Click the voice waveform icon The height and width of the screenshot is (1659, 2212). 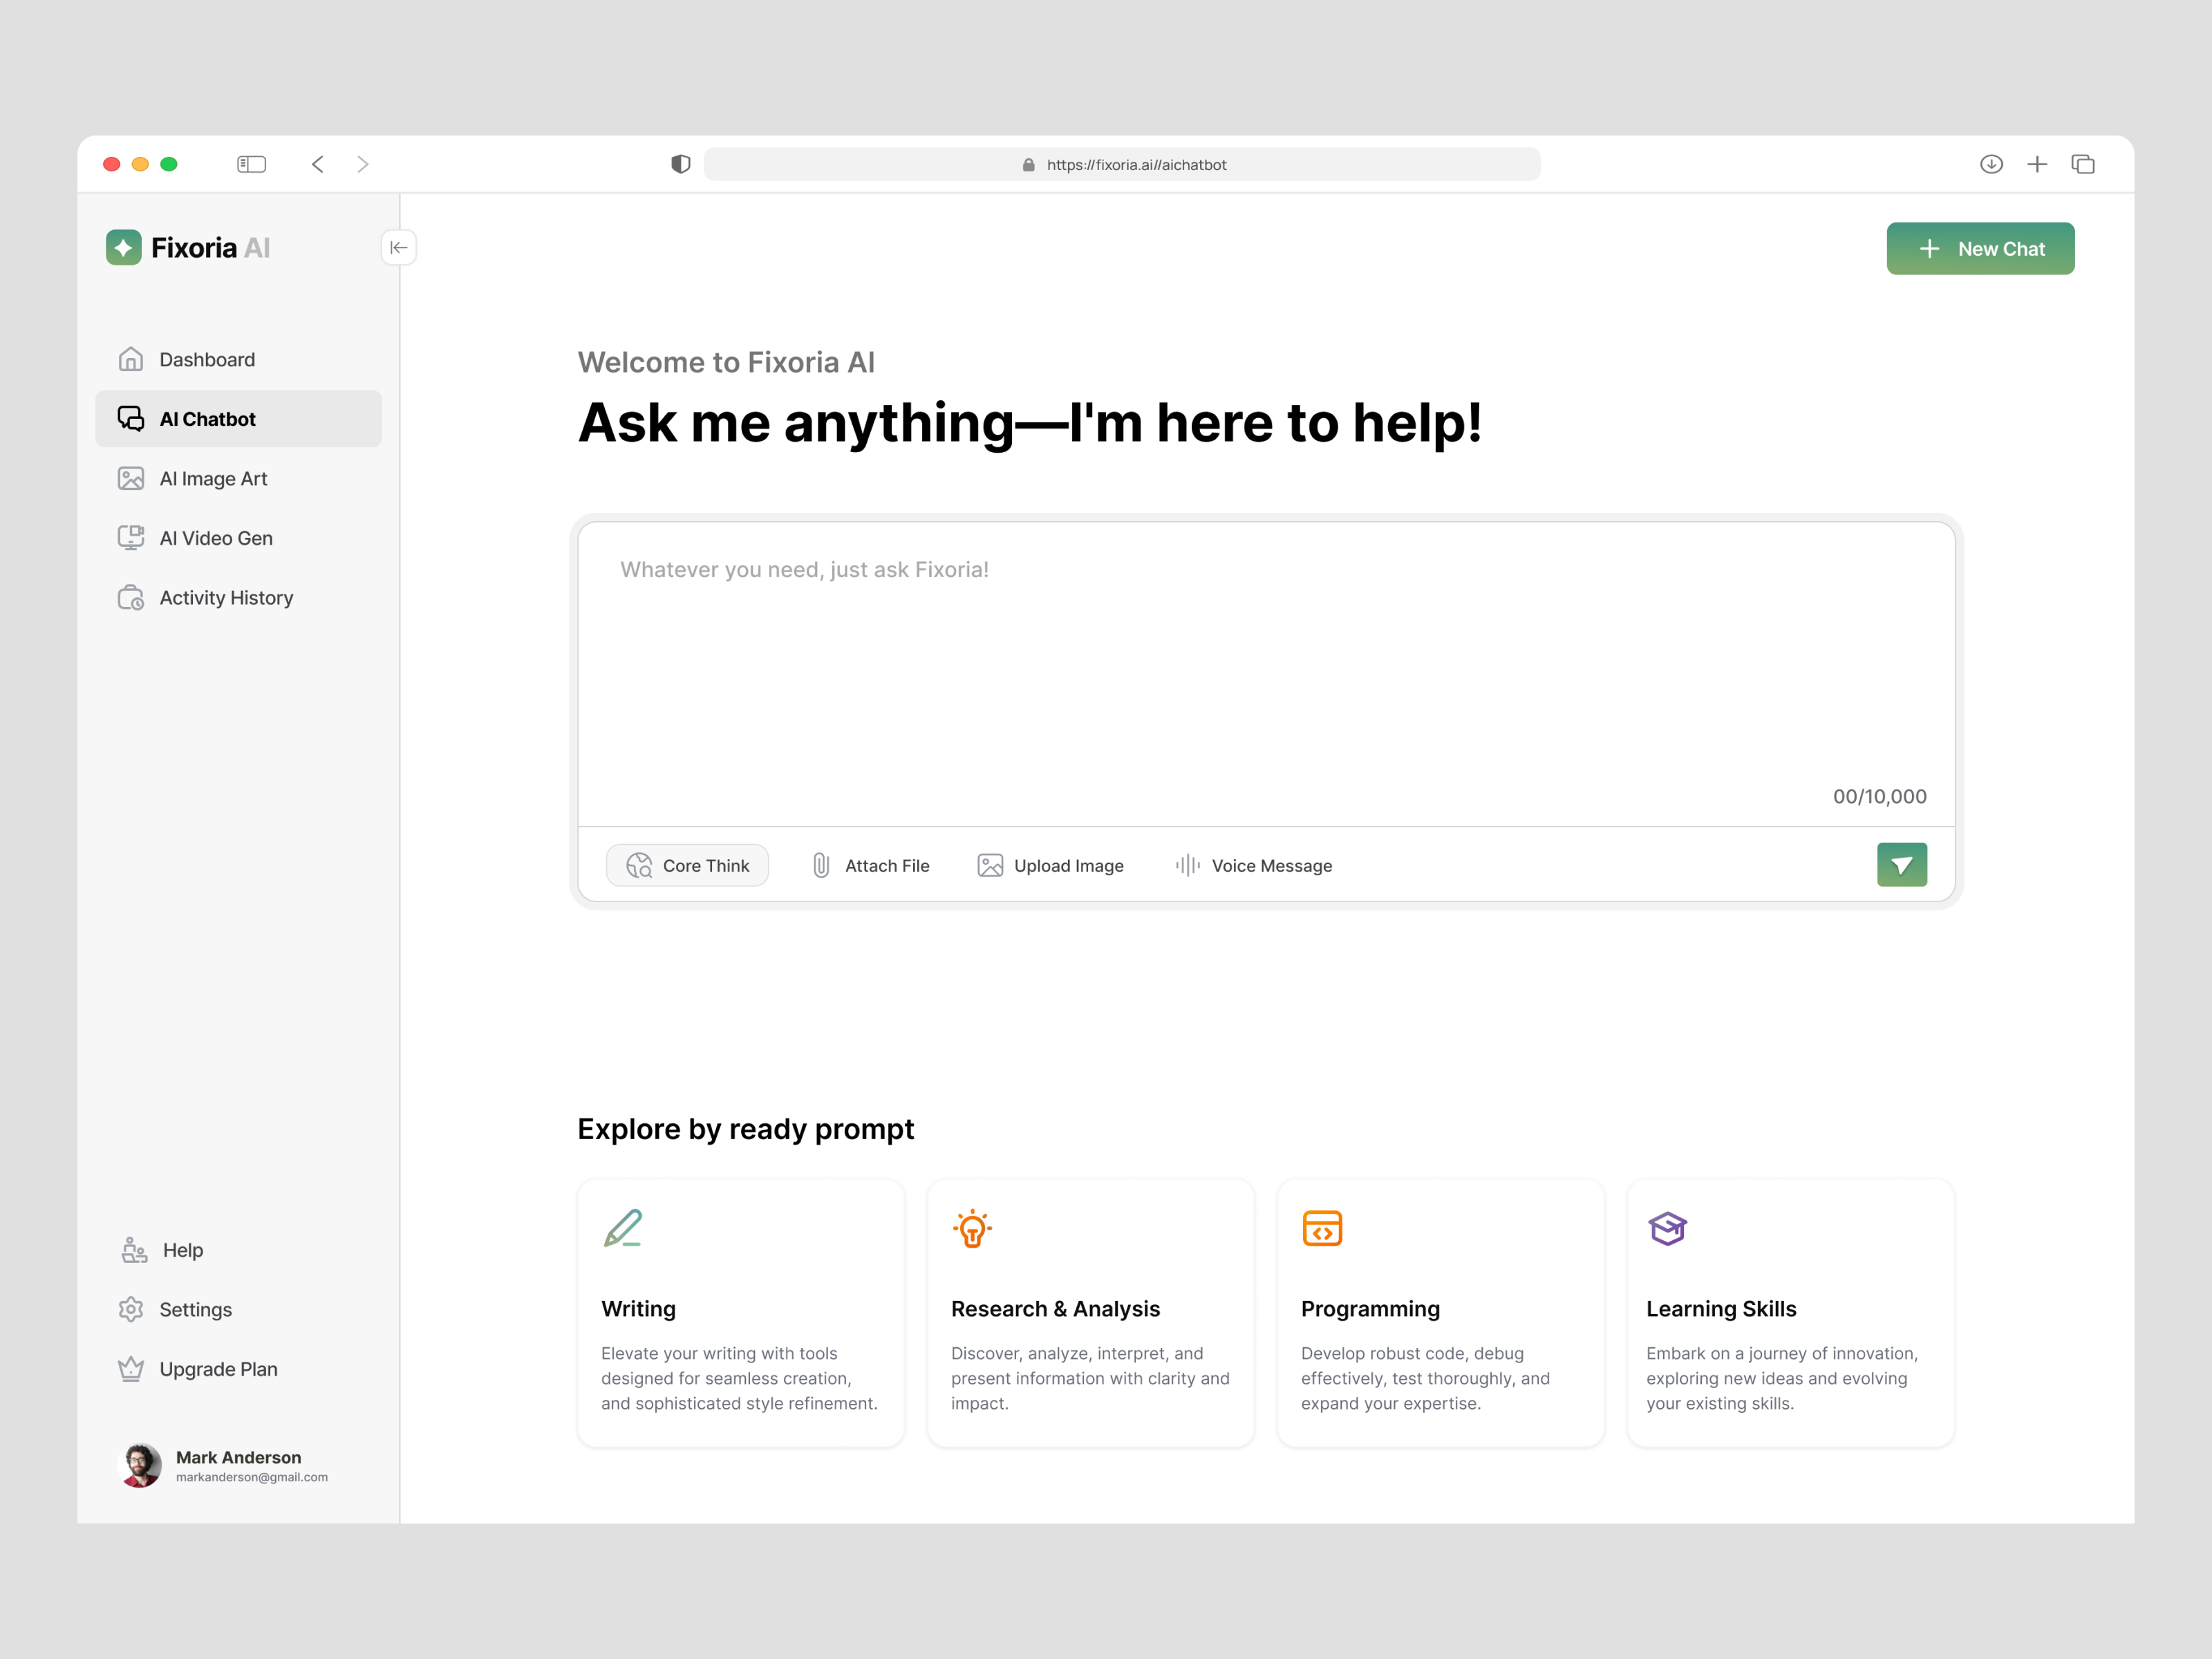pyautogui.click(x=1188, y=866)
